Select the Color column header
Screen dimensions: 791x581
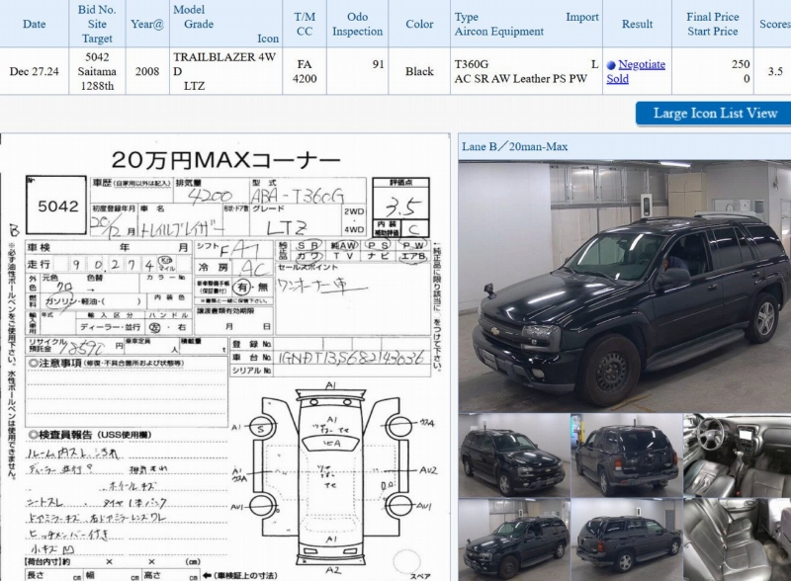click(419, 24)
